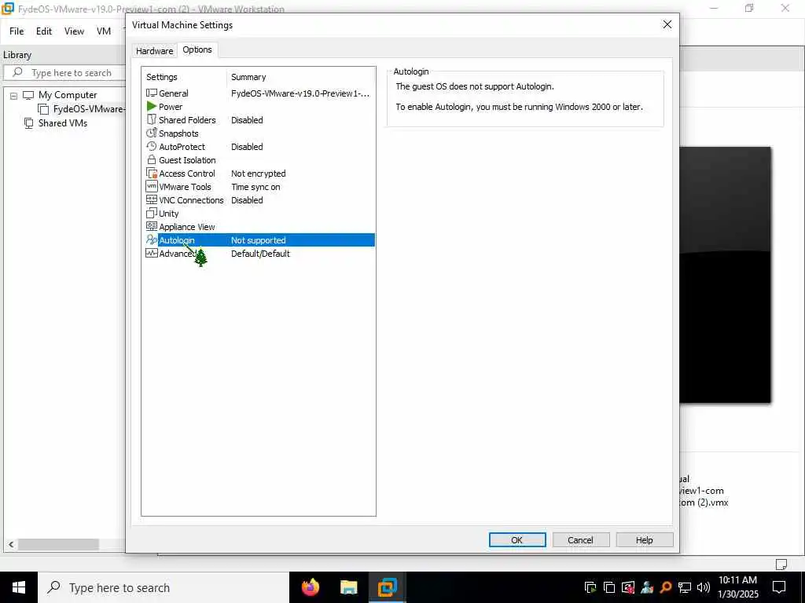Select the Access Control icon

click(x=152, y=173)
